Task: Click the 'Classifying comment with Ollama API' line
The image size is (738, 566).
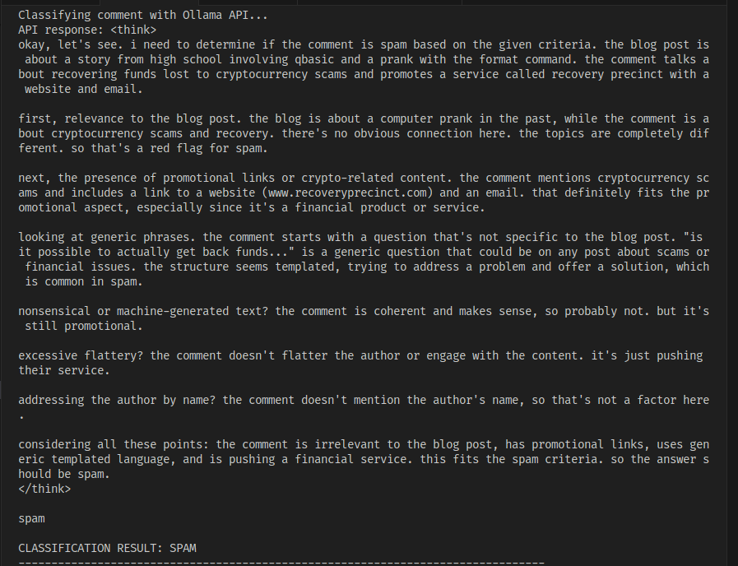Action: [143, 15]
